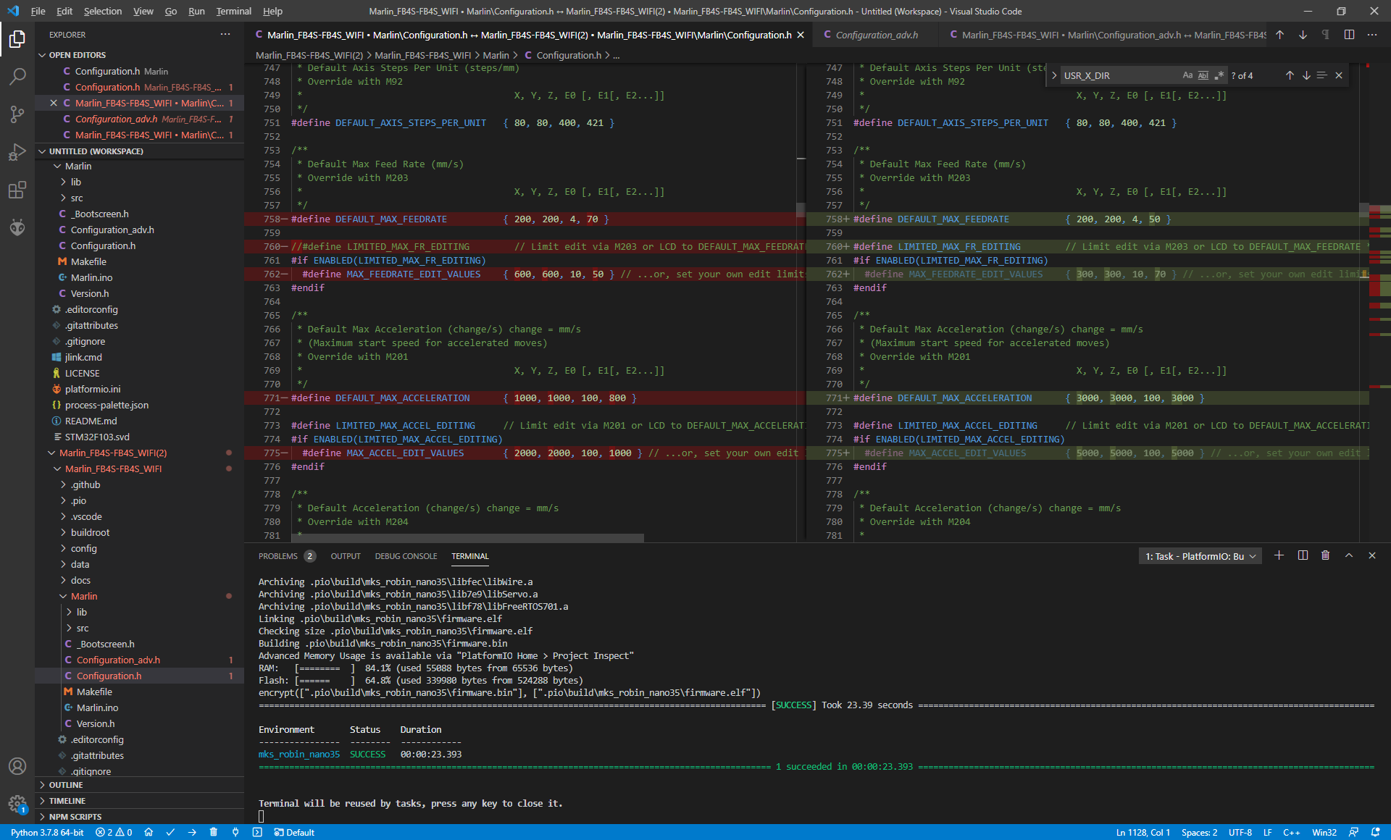The width and height of the screenshot is (1391, 840).
Task: Open the Search view in activity bar
Action: [17, 76]
